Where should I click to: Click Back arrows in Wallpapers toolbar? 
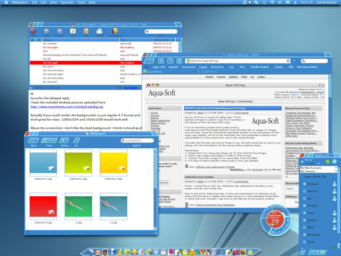point(34,140)
